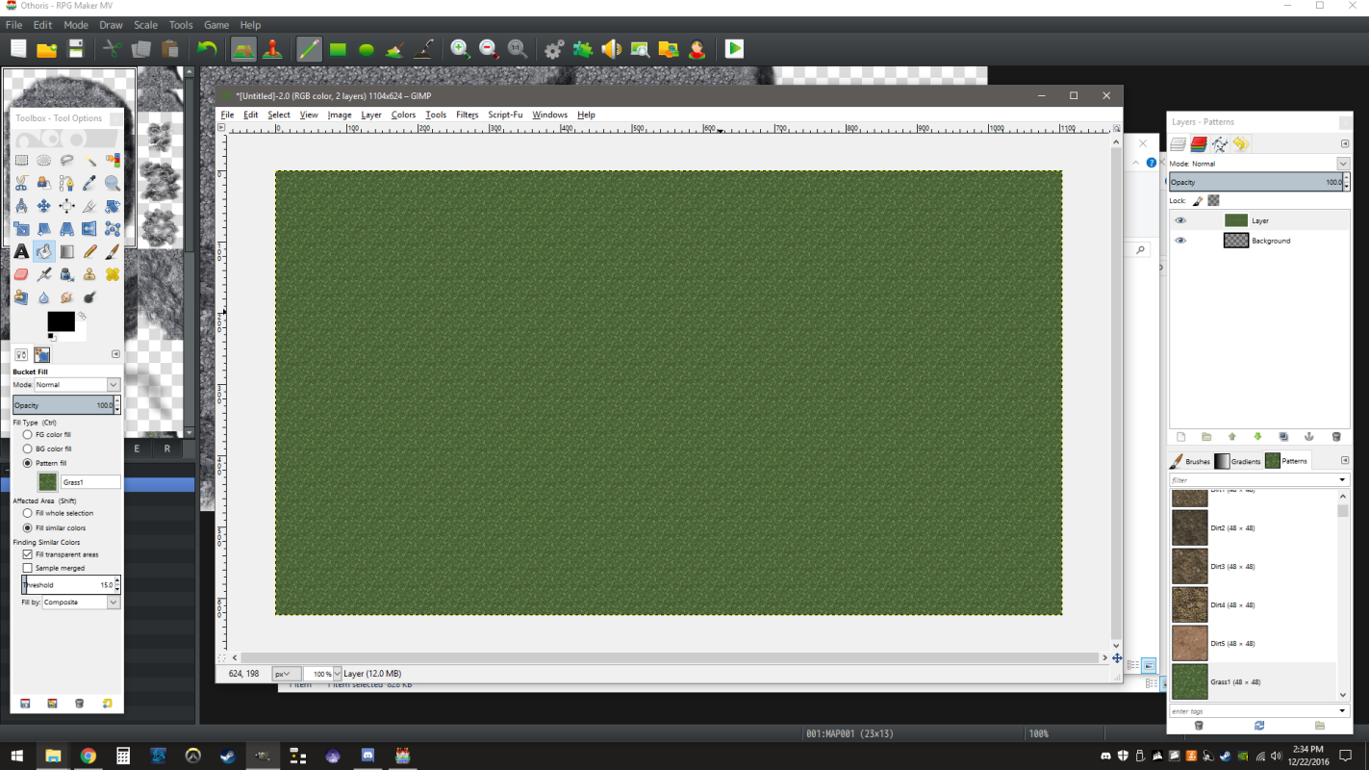Open Tool Options tab menu arrow
Viewport: 1369px width, 770px height.
pyautogui.click(x=115, y=354)
